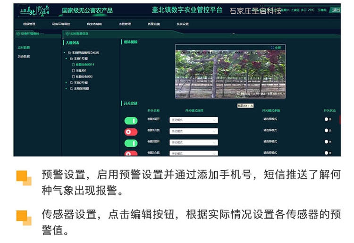The image size is (354, 243).
Task: Click the 采集柜1 document icon
Action: (73, 70)
